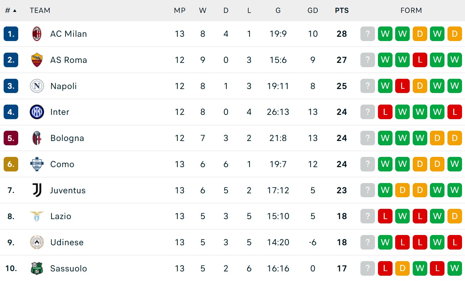
Task: Click the AC Milan club crest
Action: coord(37,34)
